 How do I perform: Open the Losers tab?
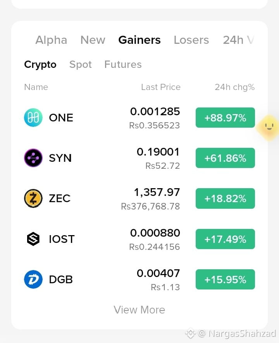click(x=191, y=40)
